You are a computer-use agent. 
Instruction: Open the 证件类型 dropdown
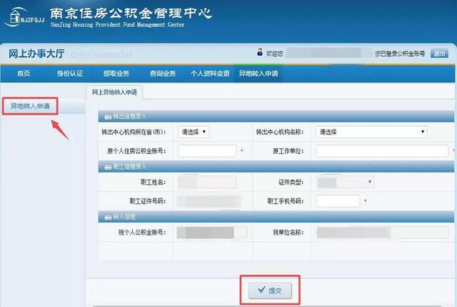[345, 182]
